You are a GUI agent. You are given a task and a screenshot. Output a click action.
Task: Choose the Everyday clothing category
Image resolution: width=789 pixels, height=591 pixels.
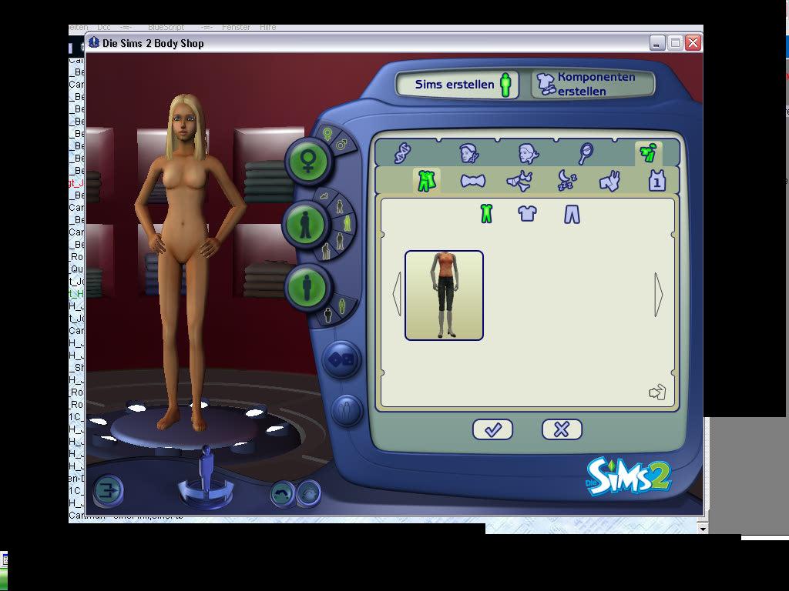(426, 180)
